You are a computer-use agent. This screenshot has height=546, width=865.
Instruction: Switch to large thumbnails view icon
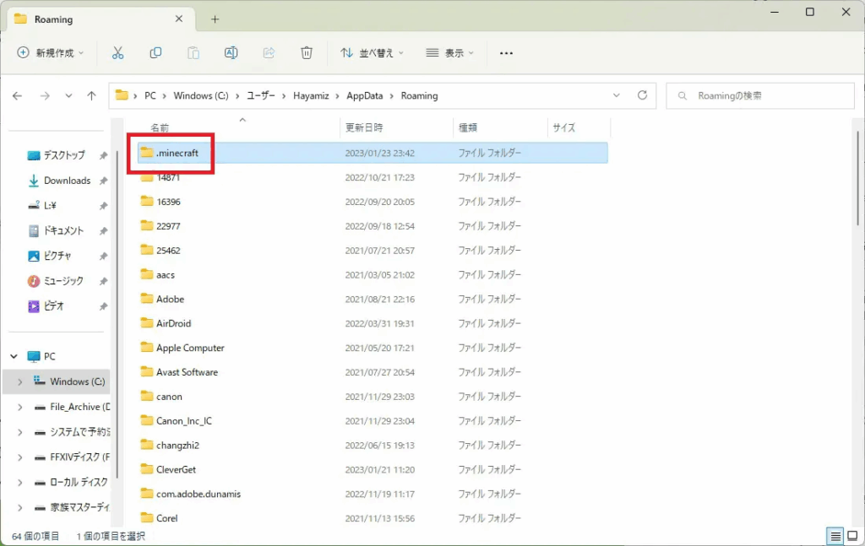point(852,536)
